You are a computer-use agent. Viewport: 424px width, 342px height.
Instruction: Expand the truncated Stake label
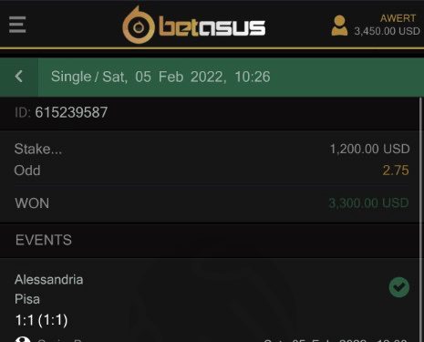(x=38, y=149)
